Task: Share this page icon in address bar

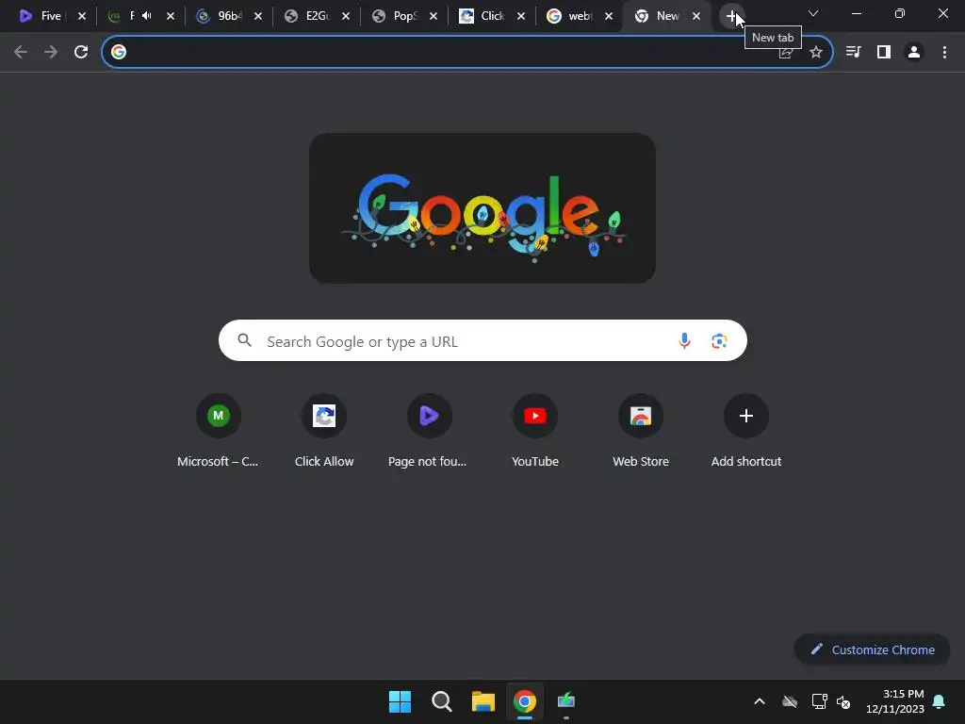Action: point(786,53)
